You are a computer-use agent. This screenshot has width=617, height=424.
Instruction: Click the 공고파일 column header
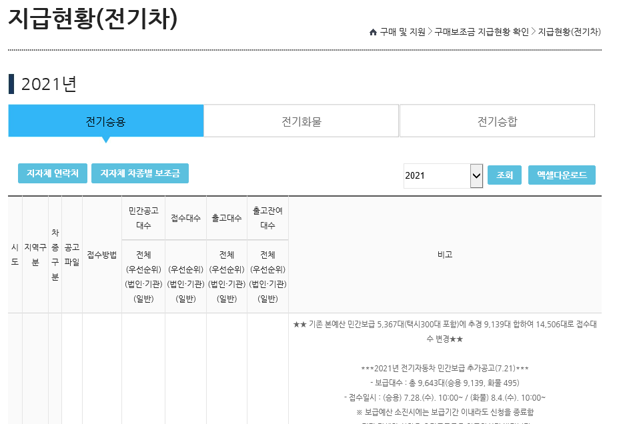coord(72,255)
